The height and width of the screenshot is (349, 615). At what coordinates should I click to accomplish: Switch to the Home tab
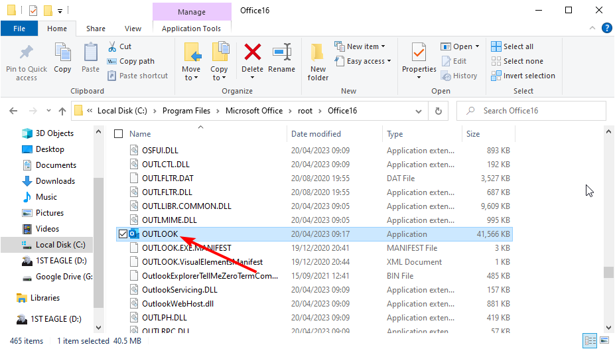[57, 29]
